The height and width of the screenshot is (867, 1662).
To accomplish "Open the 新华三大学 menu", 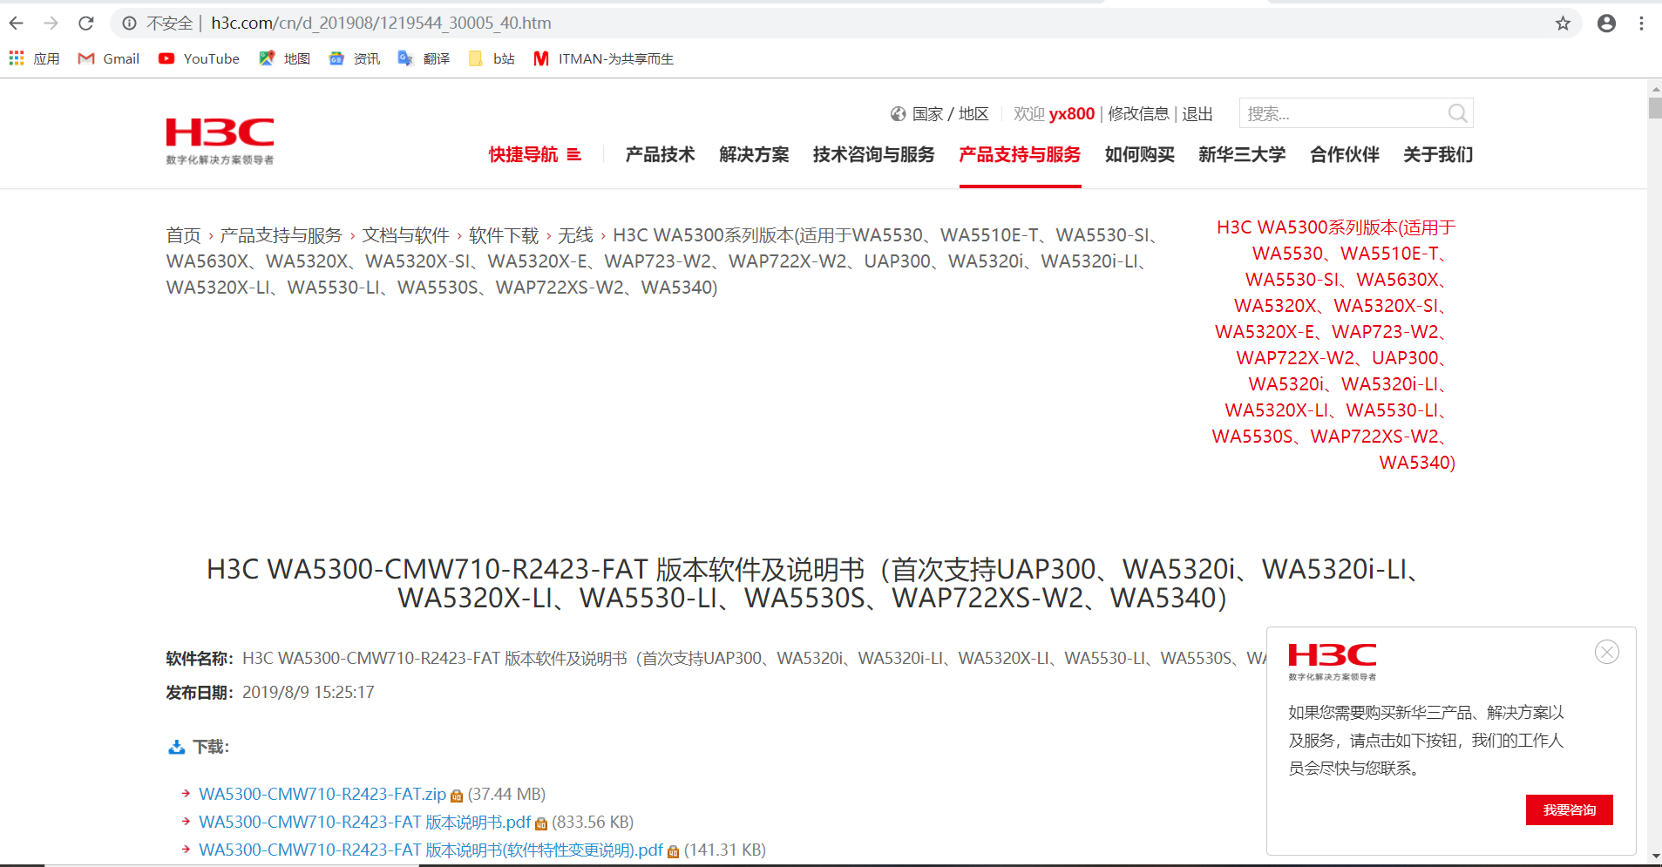I will click(1242, 154).
